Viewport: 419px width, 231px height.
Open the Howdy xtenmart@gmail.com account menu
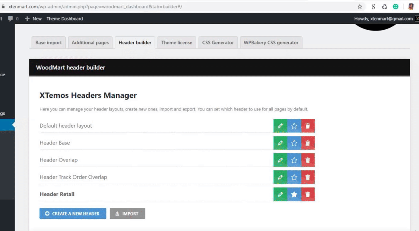click(x=383, y=19)
